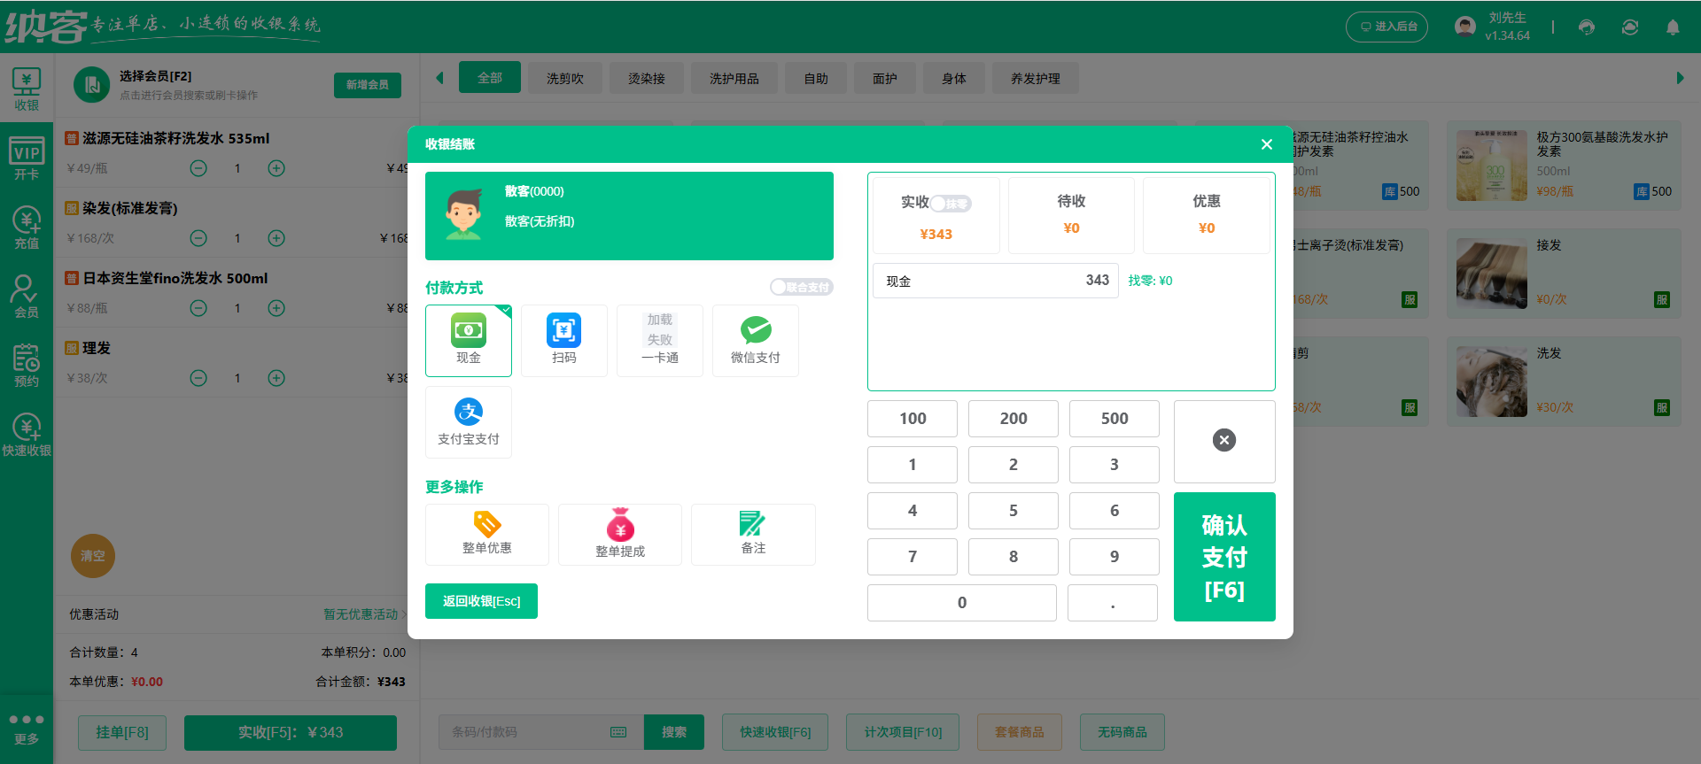This screenshot has width=1701, height=764.
Task: Switch to 洗护用品 category tab
Action: click(734, 79)
